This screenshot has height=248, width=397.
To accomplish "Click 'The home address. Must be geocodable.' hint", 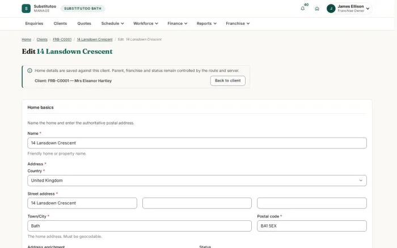I will (x=65, y=237).
